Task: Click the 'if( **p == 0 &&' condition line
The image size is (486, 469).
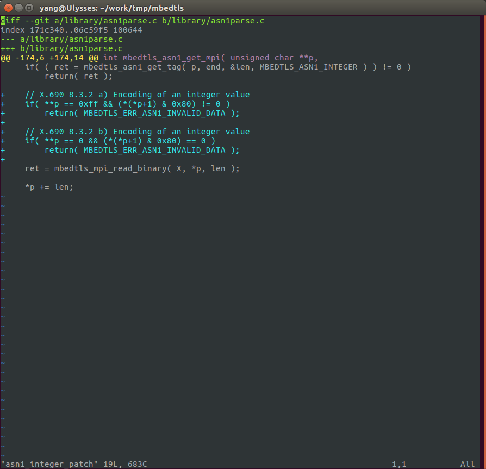Action: click(x=108, y=141)
